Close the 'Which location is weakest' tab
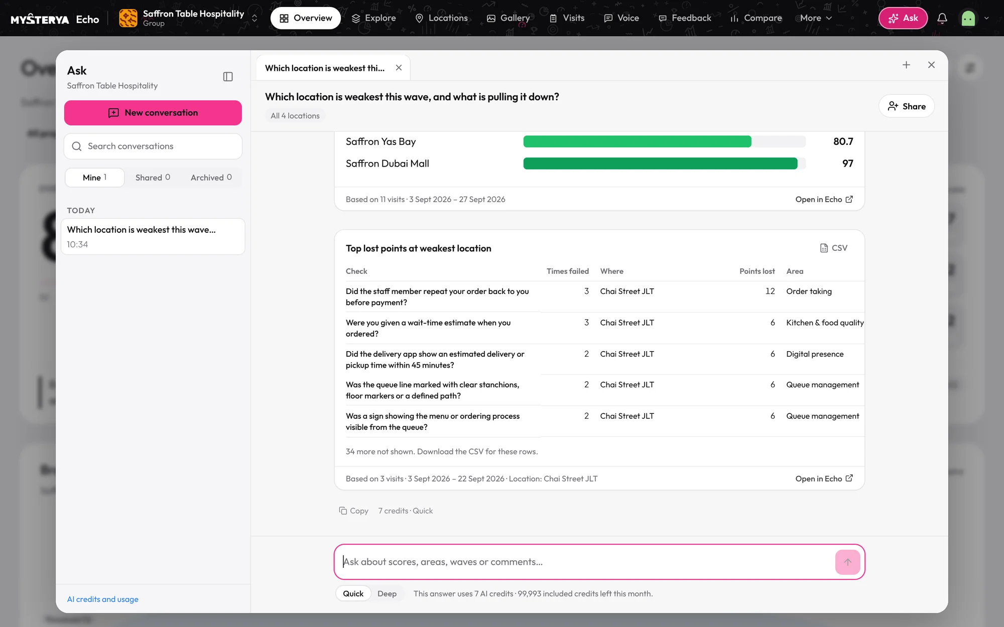Viewport: 1004px width, 627px height. coord(399,68)
